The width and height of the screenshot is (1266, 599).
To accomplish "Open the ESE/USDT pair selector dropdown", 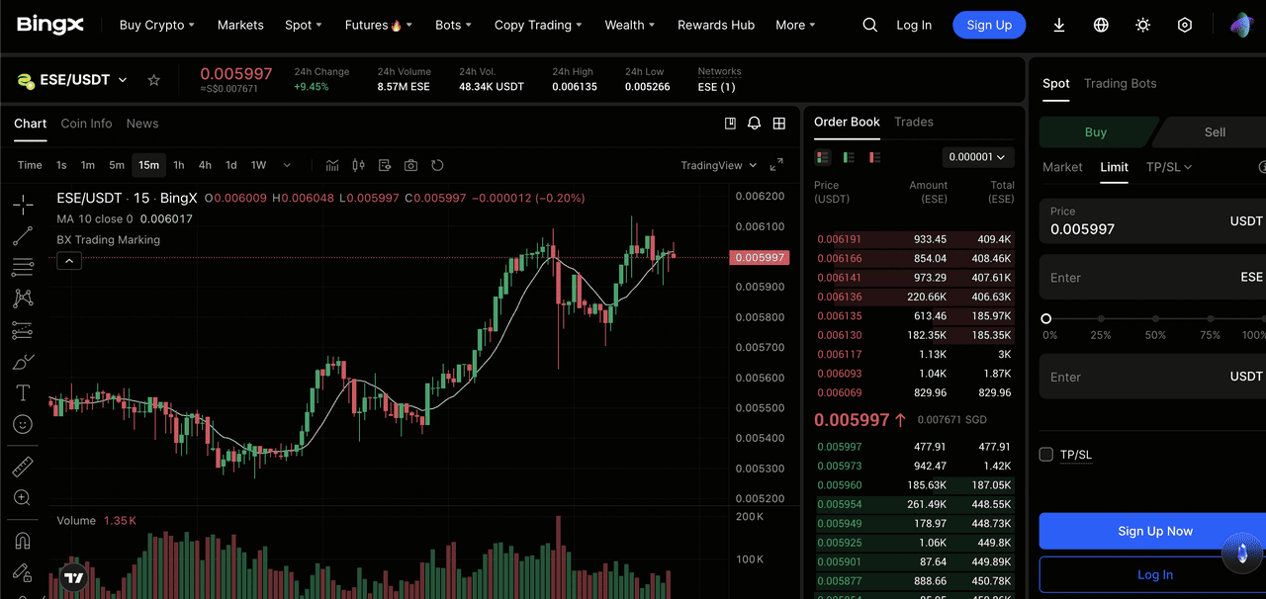I will click(123, 80).
